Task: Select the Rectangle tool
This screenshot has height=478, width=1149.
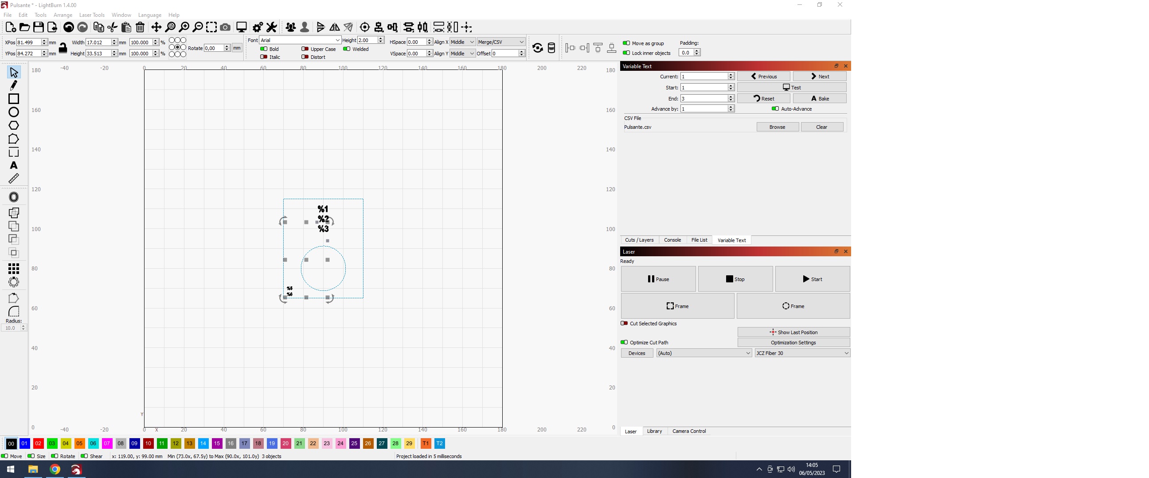Action: click(14, 98)
